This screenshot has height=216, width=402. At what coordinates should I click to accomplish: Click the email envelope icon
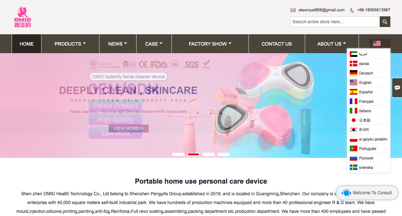click(x=293, y=10)
